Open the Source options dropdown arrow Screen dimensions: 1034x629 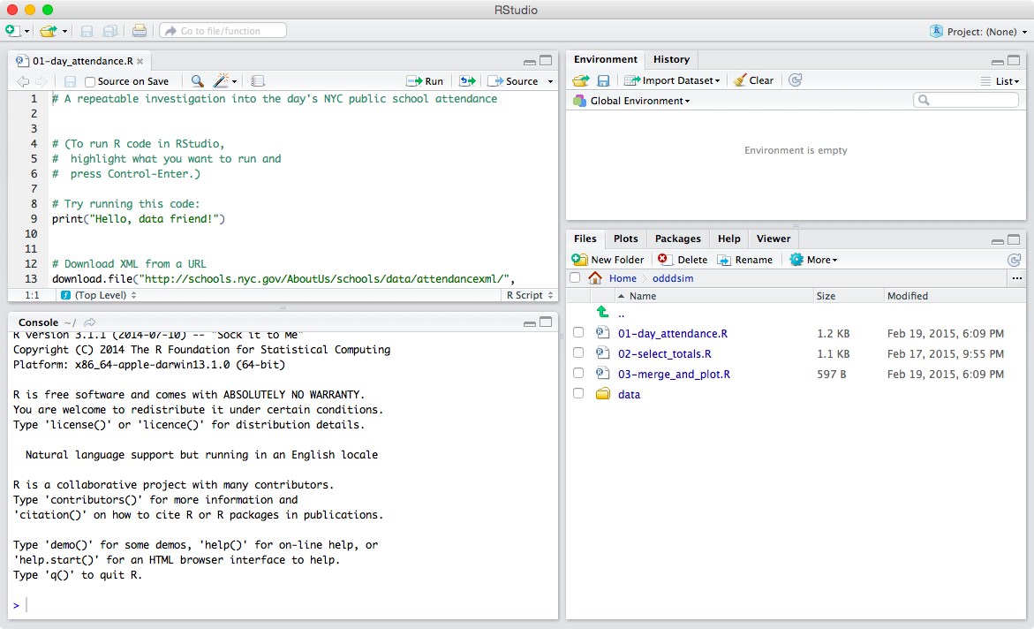click(550, 82)
